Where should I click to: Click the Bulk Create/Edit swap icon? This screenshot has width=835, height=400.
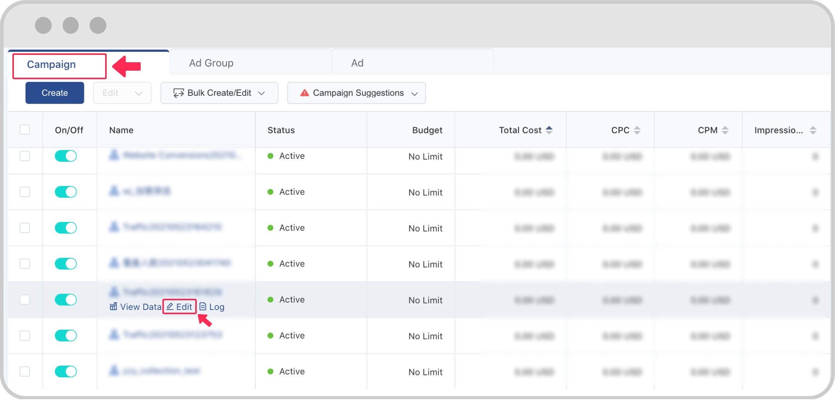coord(178,93)
